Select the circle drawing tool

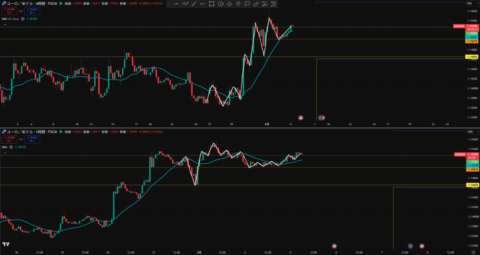tap(220, 4)
